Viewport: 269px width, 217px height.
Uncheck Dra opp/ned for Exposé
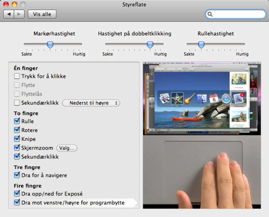coord(17,193)
